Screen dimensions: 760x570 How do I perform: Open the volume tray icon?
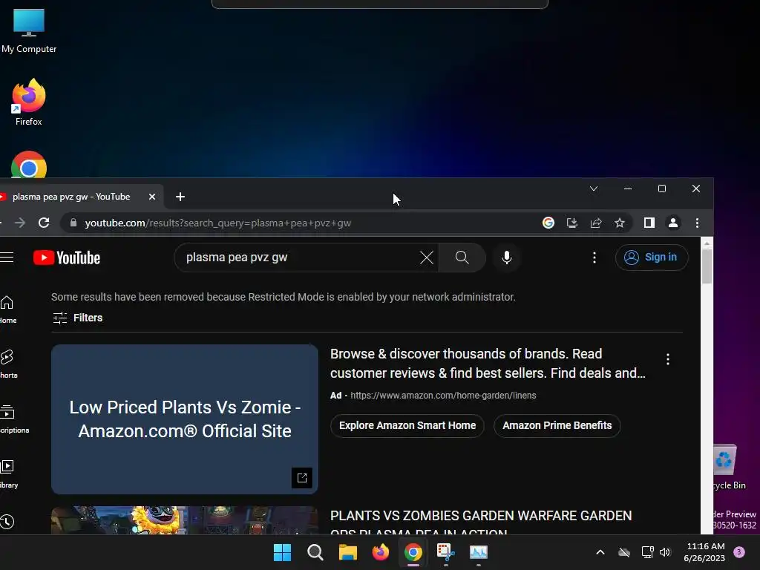665,552
